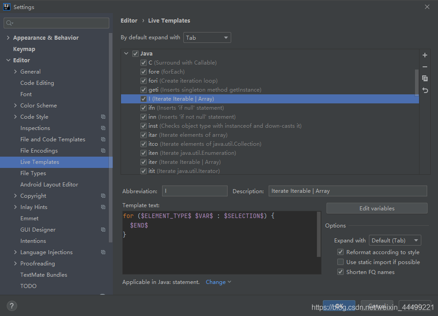
Task: Expand the General subsection arrow
Action: 15,71
